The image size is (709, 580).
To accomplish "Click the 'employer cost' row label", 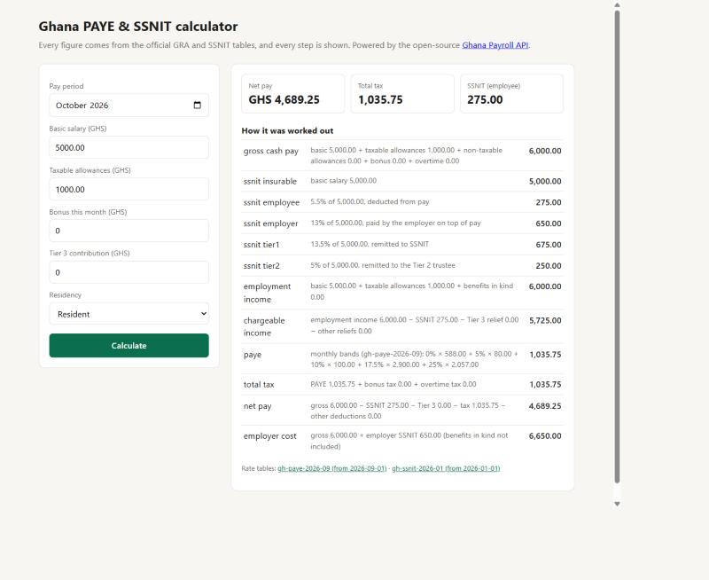I will click(270, 436).
